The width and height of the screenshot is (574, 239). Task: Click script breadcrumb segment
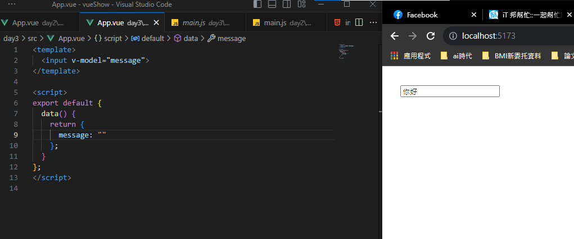[108, 38]
